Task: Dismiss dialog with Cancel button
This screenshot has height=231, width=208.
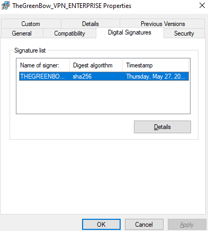Action: coord(144,224)
